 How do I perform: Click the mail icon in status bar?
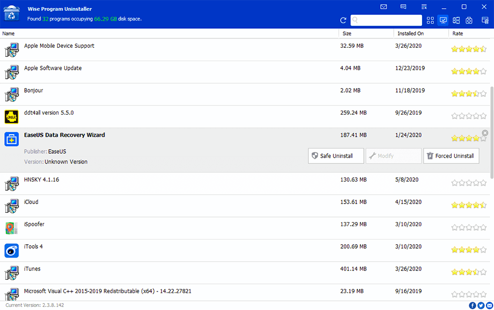click(489, 305)
